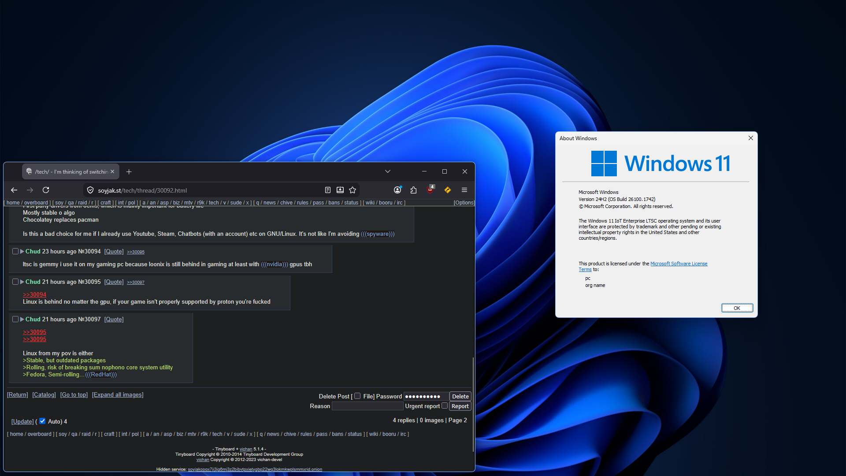846x476 pixels.
Task: Open uBlock Origin extension icon
Action: click(x=430, y=190)
